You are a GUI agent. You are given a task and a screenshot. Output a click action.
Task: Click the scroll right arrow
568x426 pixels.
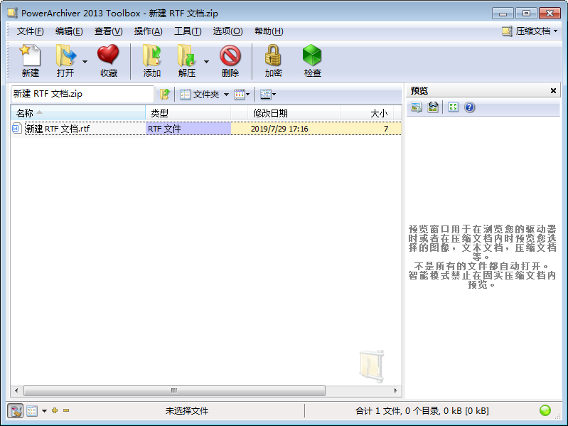[x=395, y=390]
